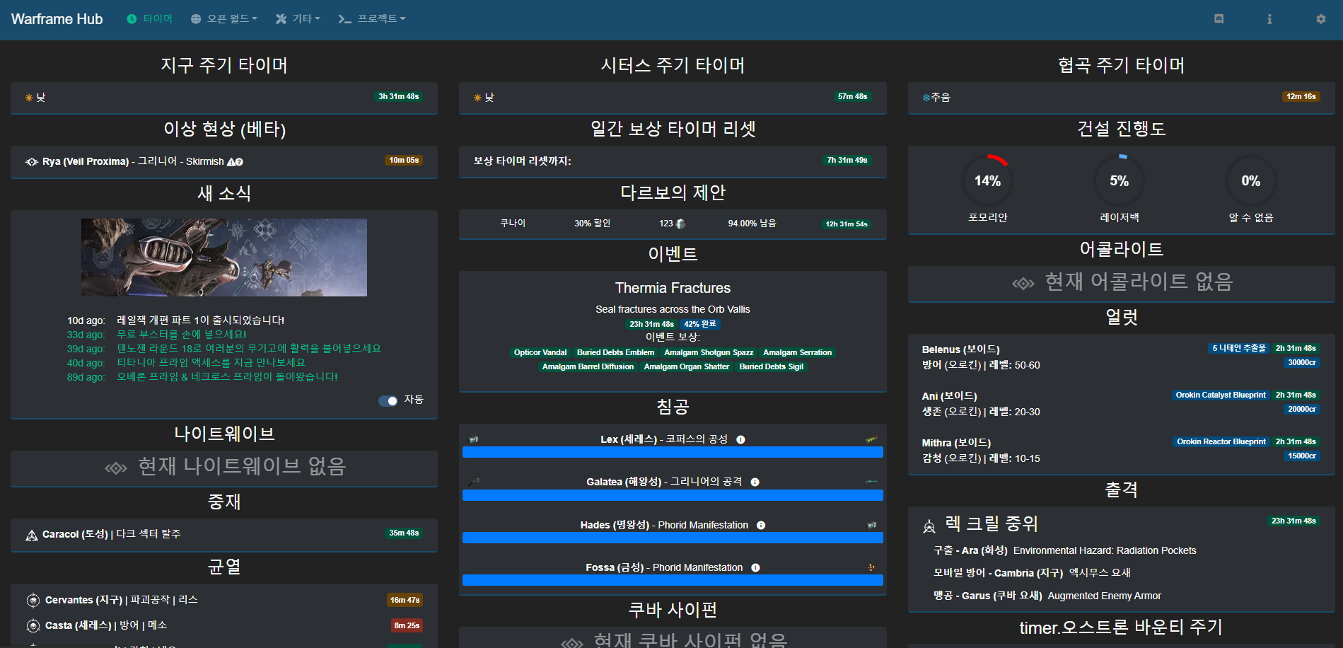The height and width of the screenshot is (648, 1343).
Task: Click the Caracol arbitration icon
Action: 32,536
